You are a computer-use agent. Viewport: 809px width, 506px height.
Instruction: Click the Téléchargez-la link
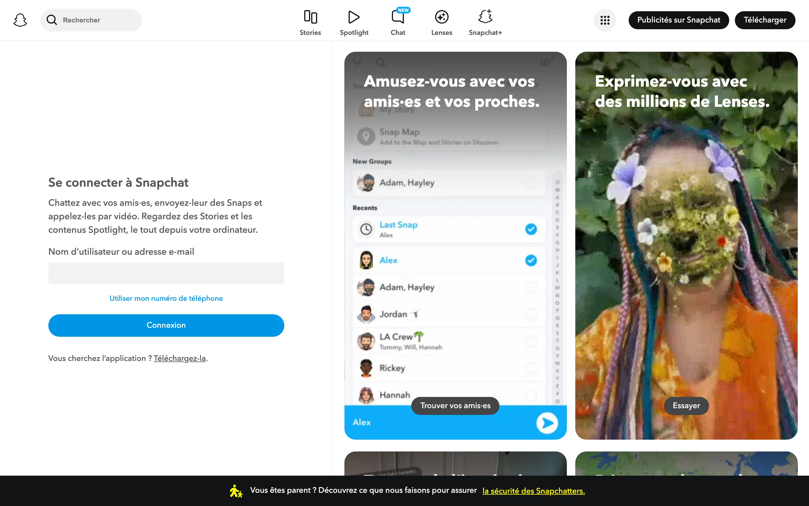tap(179, 358)
